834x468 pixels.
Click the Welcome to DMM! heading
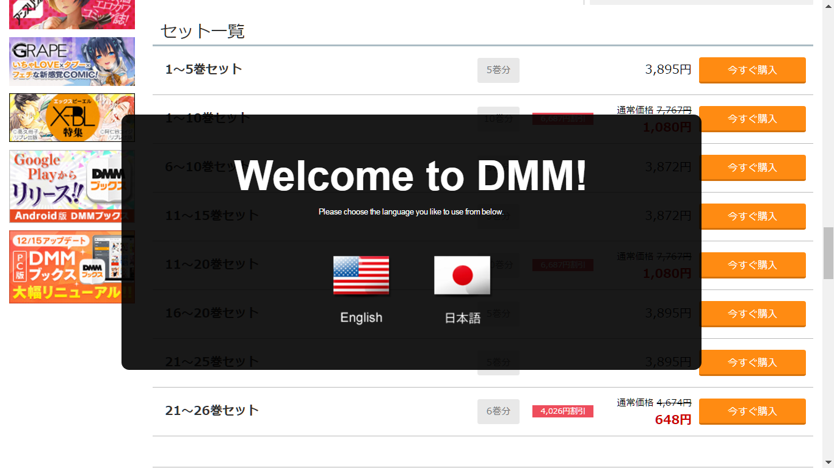pyautogui.click(x=411, y=175)
